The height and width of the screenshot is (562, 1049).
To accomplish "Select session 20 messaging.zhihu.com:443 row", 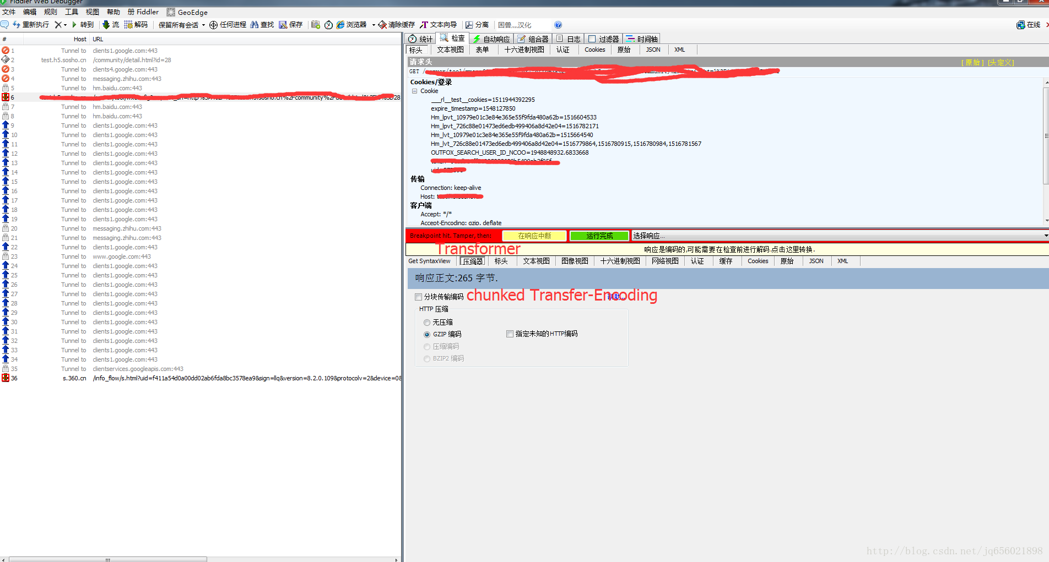I will click(201, 228).
